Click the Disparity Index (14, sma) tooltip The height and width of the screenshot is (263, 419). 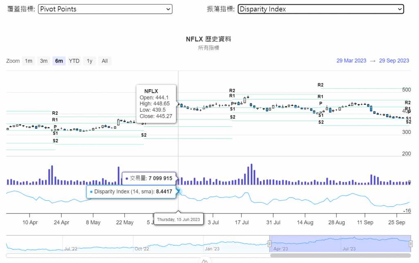[131, 192]
